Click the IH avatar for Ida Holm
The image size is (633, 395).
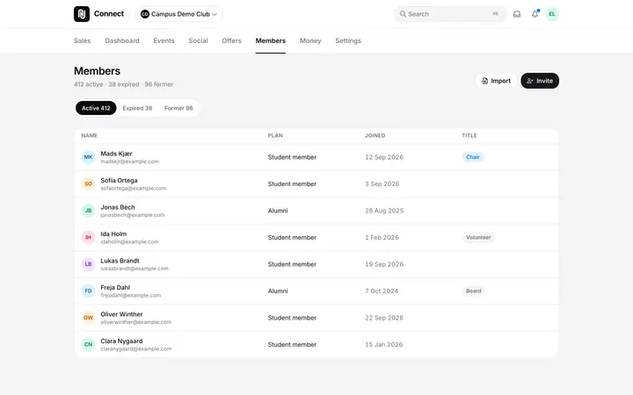(89, 237)
